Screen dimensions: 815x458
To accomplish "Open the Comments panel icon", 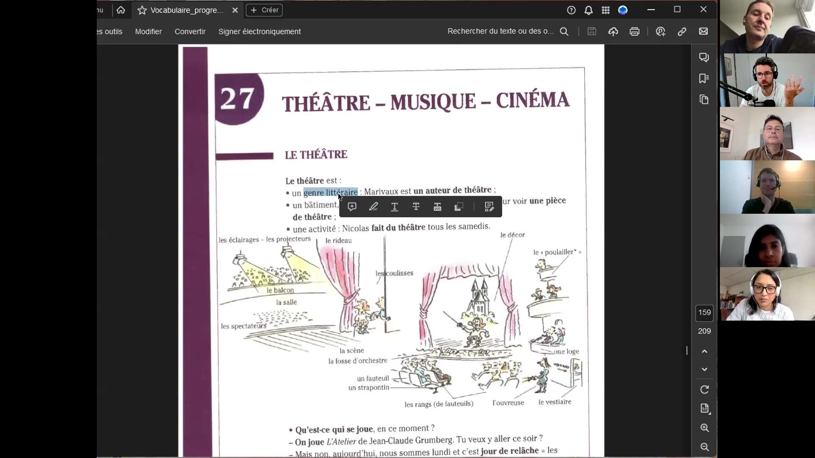I will tap(704, 57).
